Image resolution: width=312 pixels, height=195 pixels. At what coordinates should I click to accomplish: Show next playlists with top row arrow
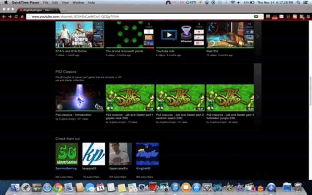coord(258,36)
